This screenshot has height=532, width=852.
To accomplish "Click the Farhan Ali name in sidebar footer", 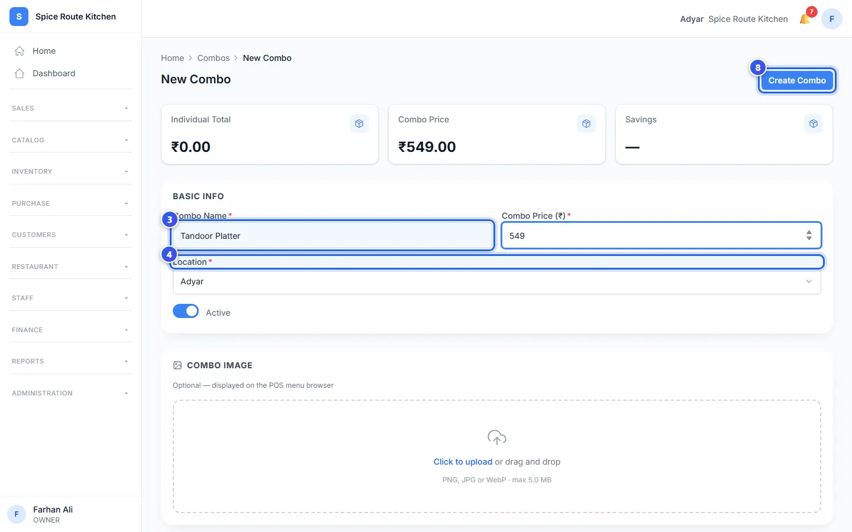I will 53,510.
